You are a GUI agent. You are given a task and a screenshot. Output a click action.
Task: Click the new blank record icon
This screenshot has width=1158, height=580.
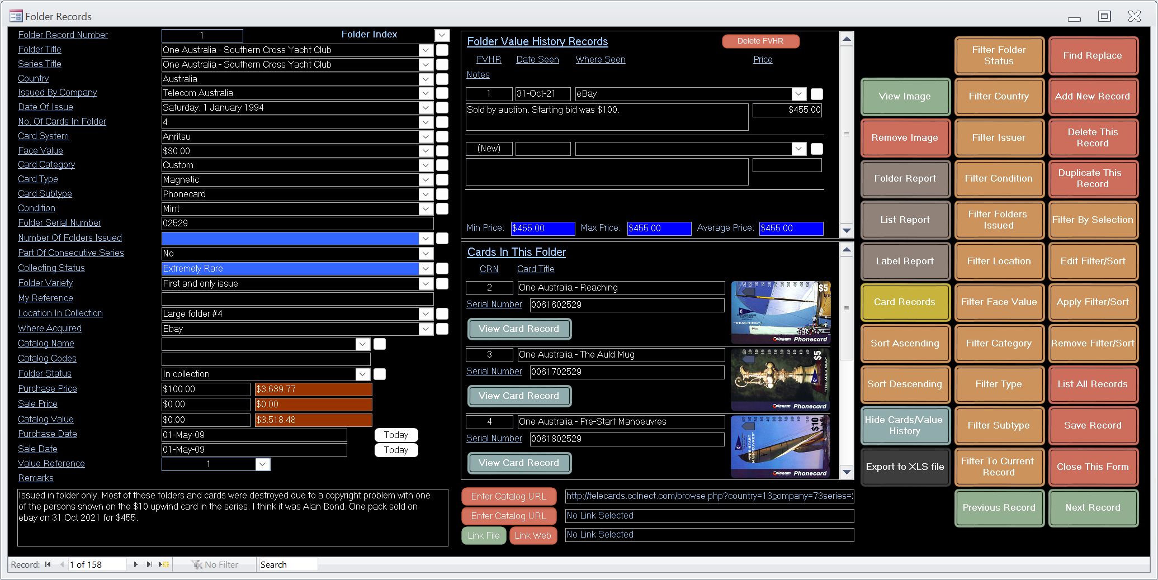[x=164, y=564]
